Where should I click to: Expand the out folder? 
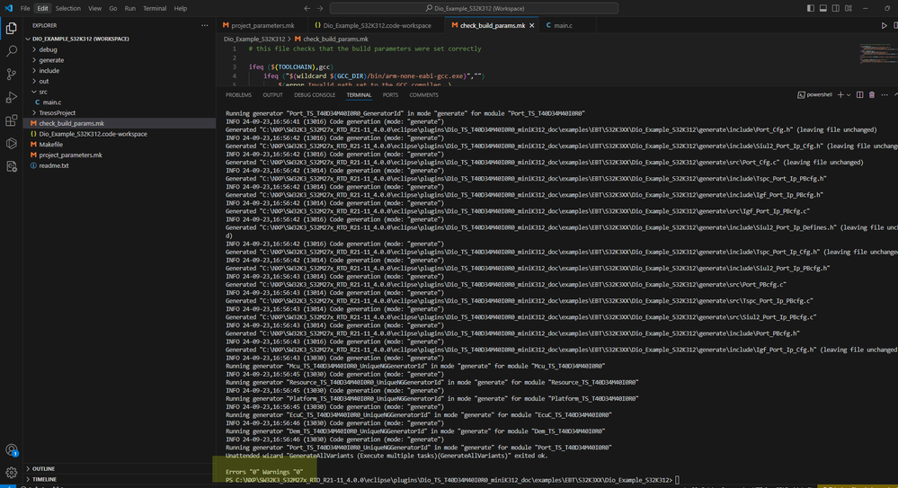click(x=120, y=81)
